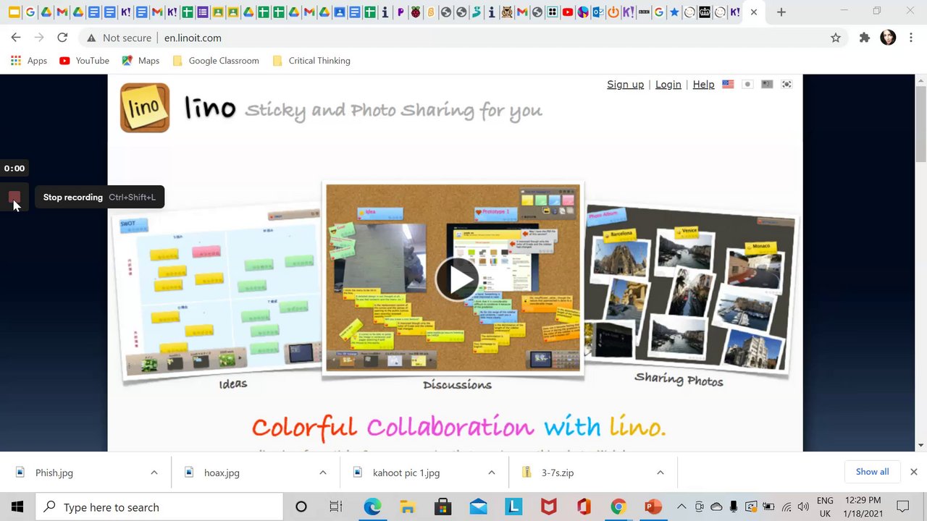
Task: Go back to previous page
Action: tap(16, 38)
